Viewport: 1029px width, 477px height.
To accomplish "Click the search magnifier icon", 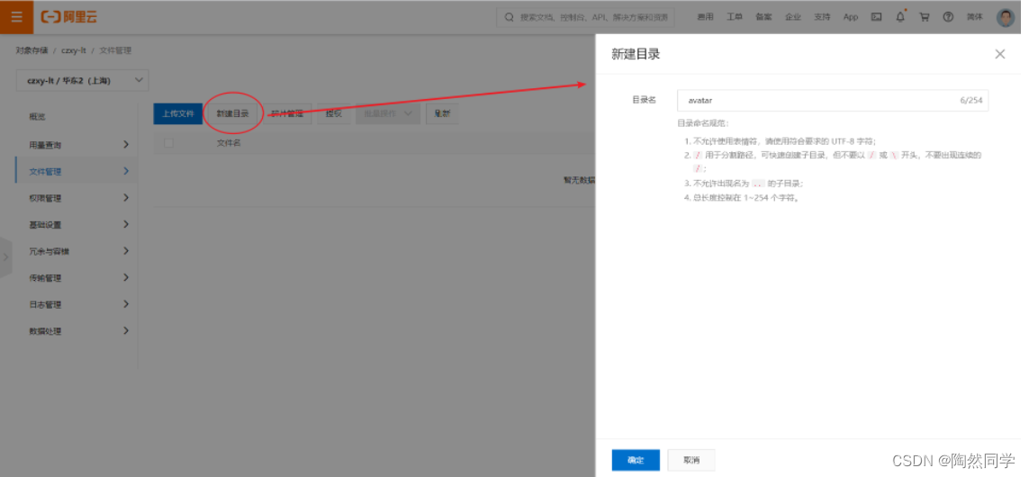I will [510, 17].
